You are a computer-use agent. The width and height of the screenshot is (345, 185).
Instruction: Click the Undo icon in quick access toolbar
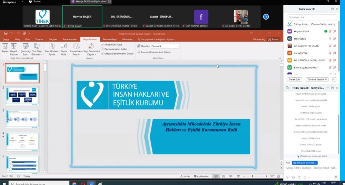12,33
